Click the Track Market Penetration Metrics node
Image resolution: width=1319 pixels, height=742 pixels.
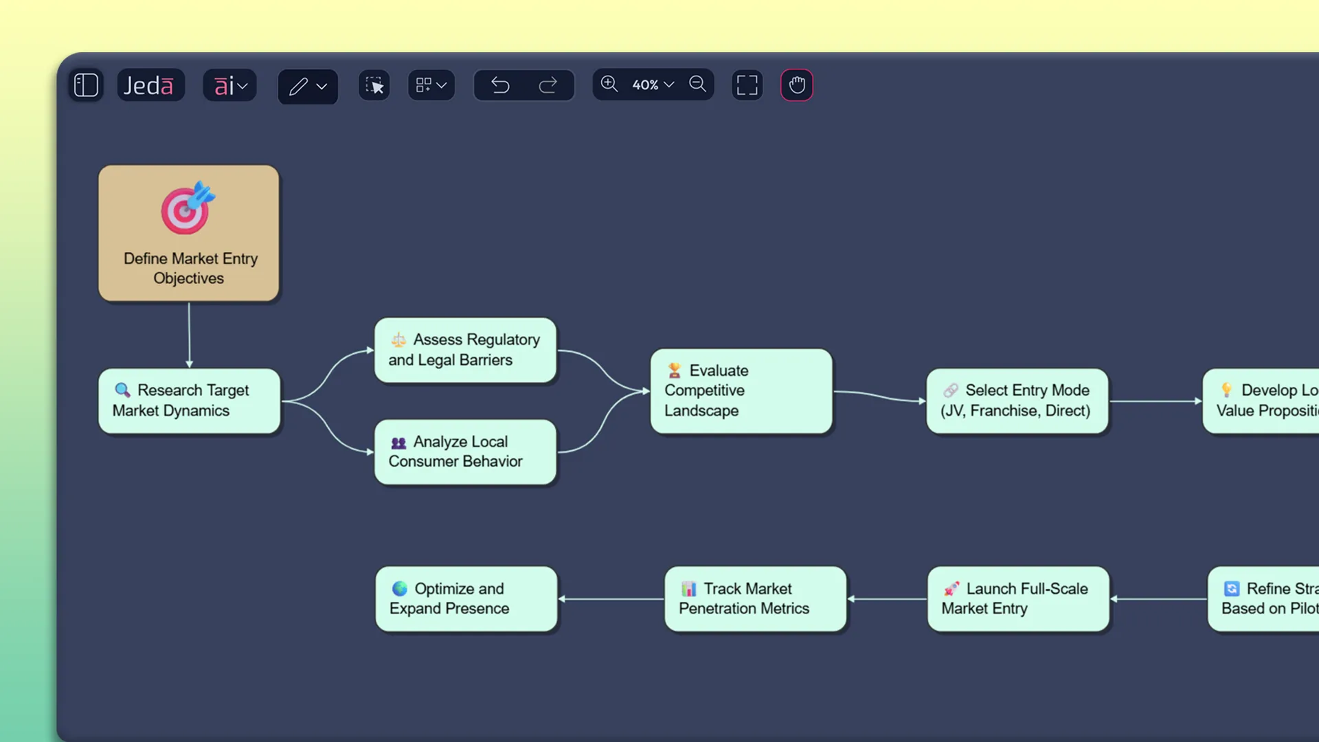pyautogui.click(x=755, y=598)
